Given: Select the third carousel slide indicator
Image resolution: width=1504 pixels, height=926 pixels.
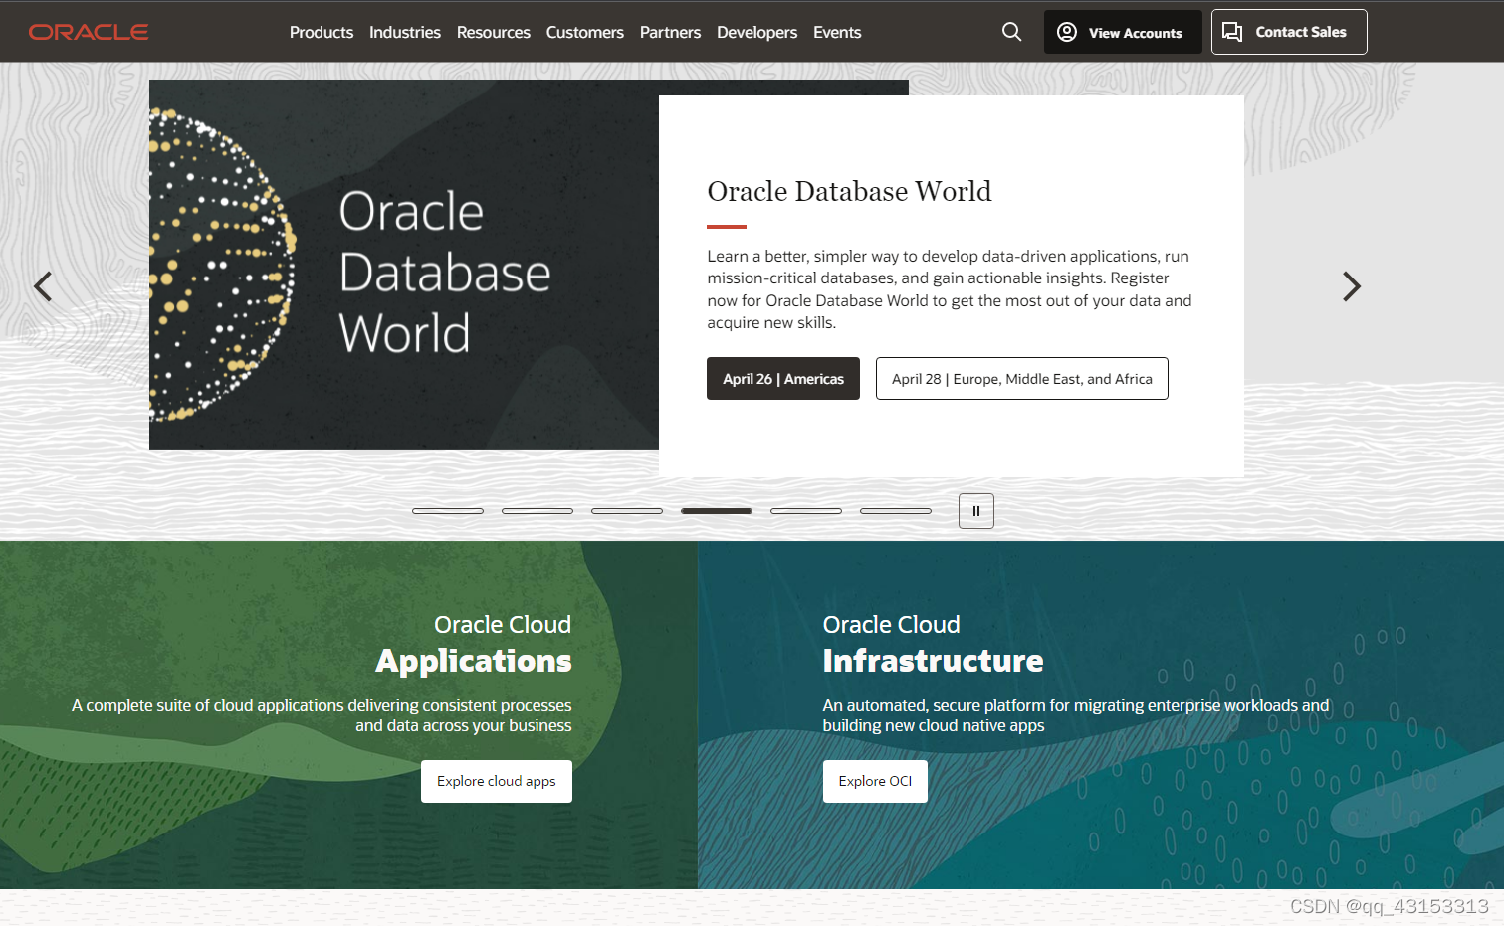Looking at the screenshot, I should [627, 511].
